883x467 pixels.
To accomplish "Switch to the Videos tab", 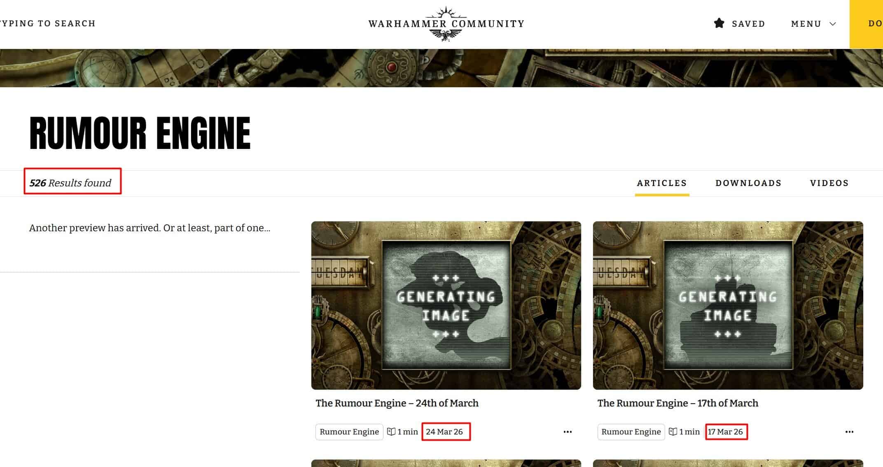I will click(829, 183).
